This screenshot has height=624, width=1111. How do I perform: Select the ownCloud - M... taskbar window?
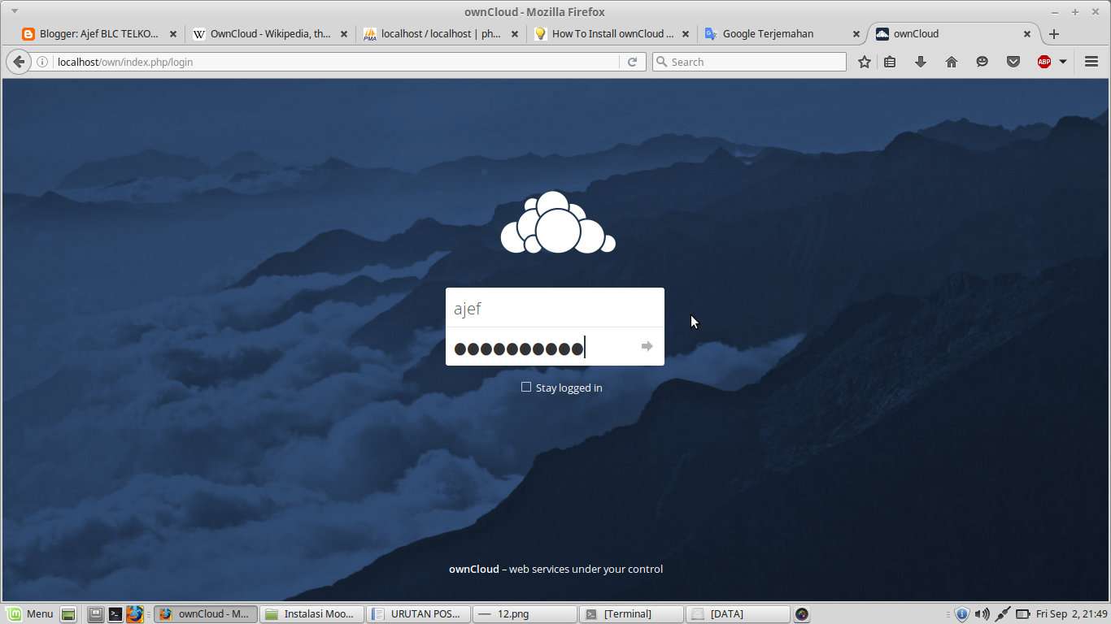[206, 614]
